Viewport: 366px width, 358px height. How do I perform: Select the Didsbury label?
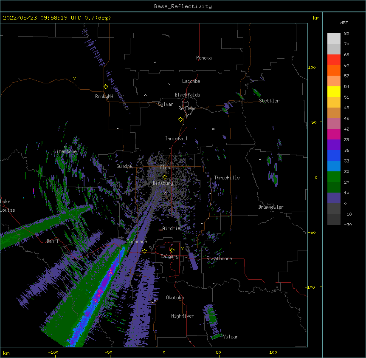163,183
